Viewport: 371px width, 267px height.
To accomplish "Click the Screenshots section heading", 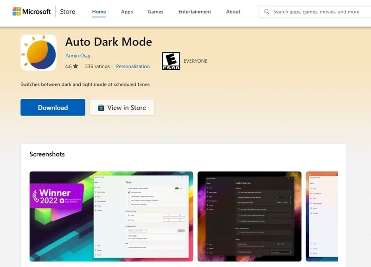I will pyautogui.click(x=47, y=154).
